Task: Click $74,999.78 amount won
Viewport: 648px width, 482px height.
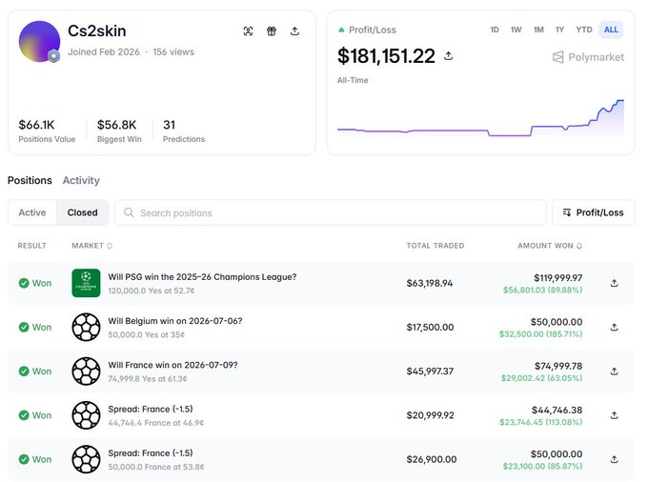Action: pos(558,366)
